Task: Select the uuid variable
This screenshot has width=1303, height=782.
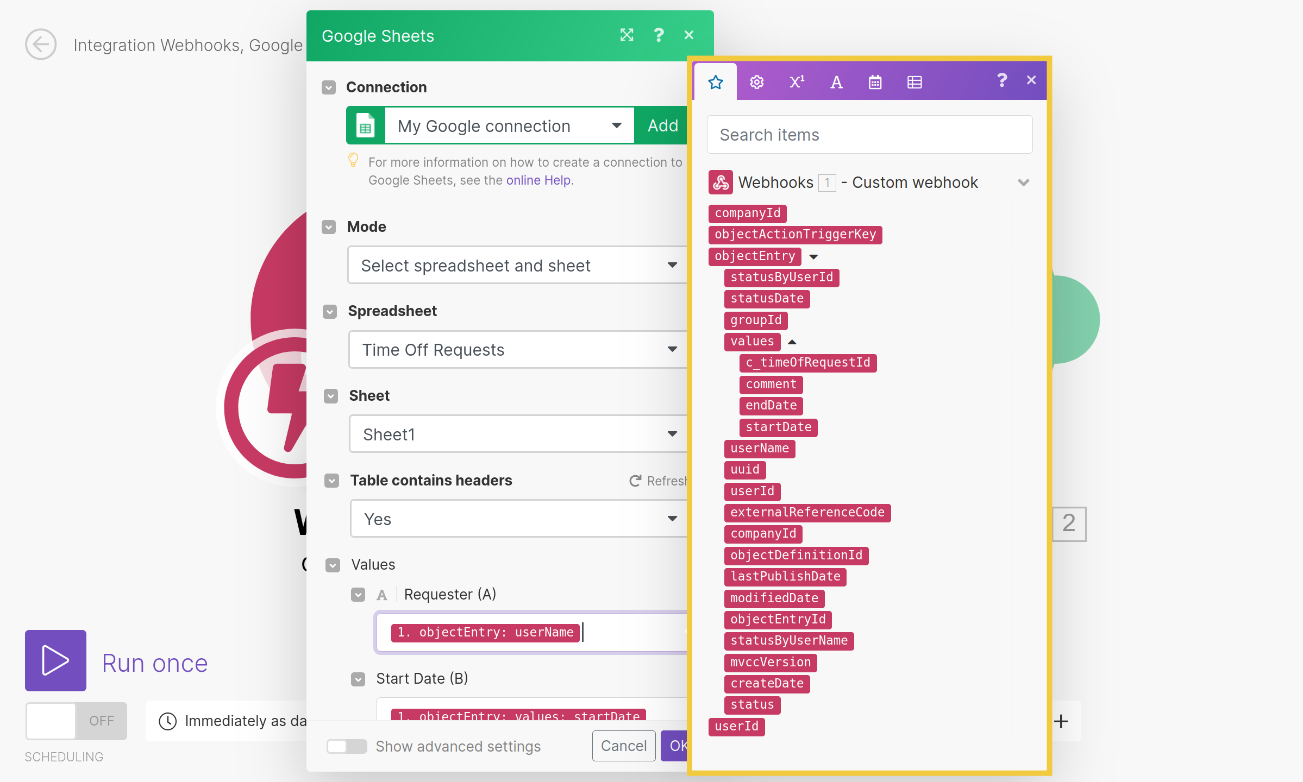Action: (745, 470)
